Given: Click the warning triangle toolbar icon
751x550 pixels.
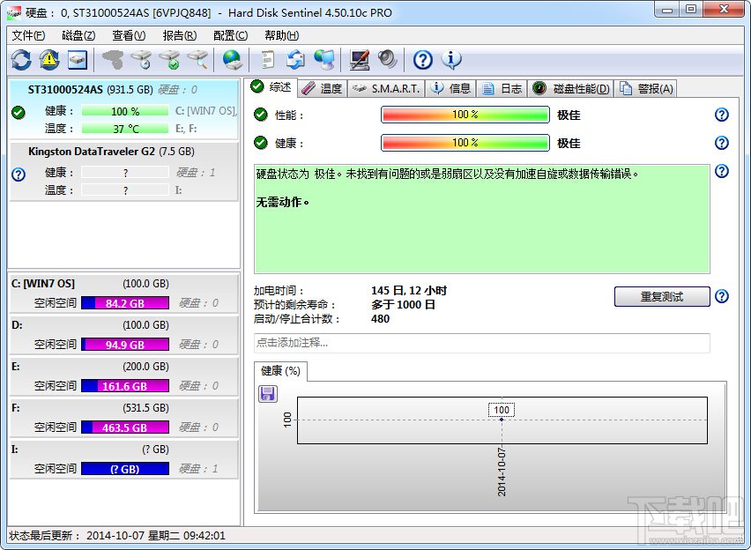Looking at the screenshot, I should pos(48,59).
